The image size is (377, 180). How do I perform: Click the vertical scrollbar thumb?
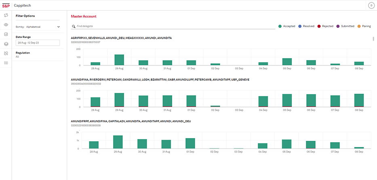click(x=373, y=39)
